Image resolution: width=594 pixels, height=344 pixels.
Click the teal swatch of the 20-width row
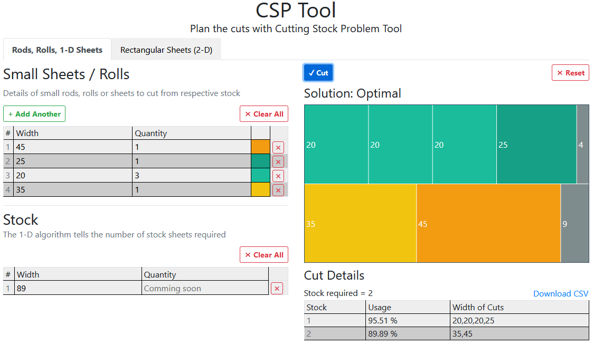tap(260, 176)
